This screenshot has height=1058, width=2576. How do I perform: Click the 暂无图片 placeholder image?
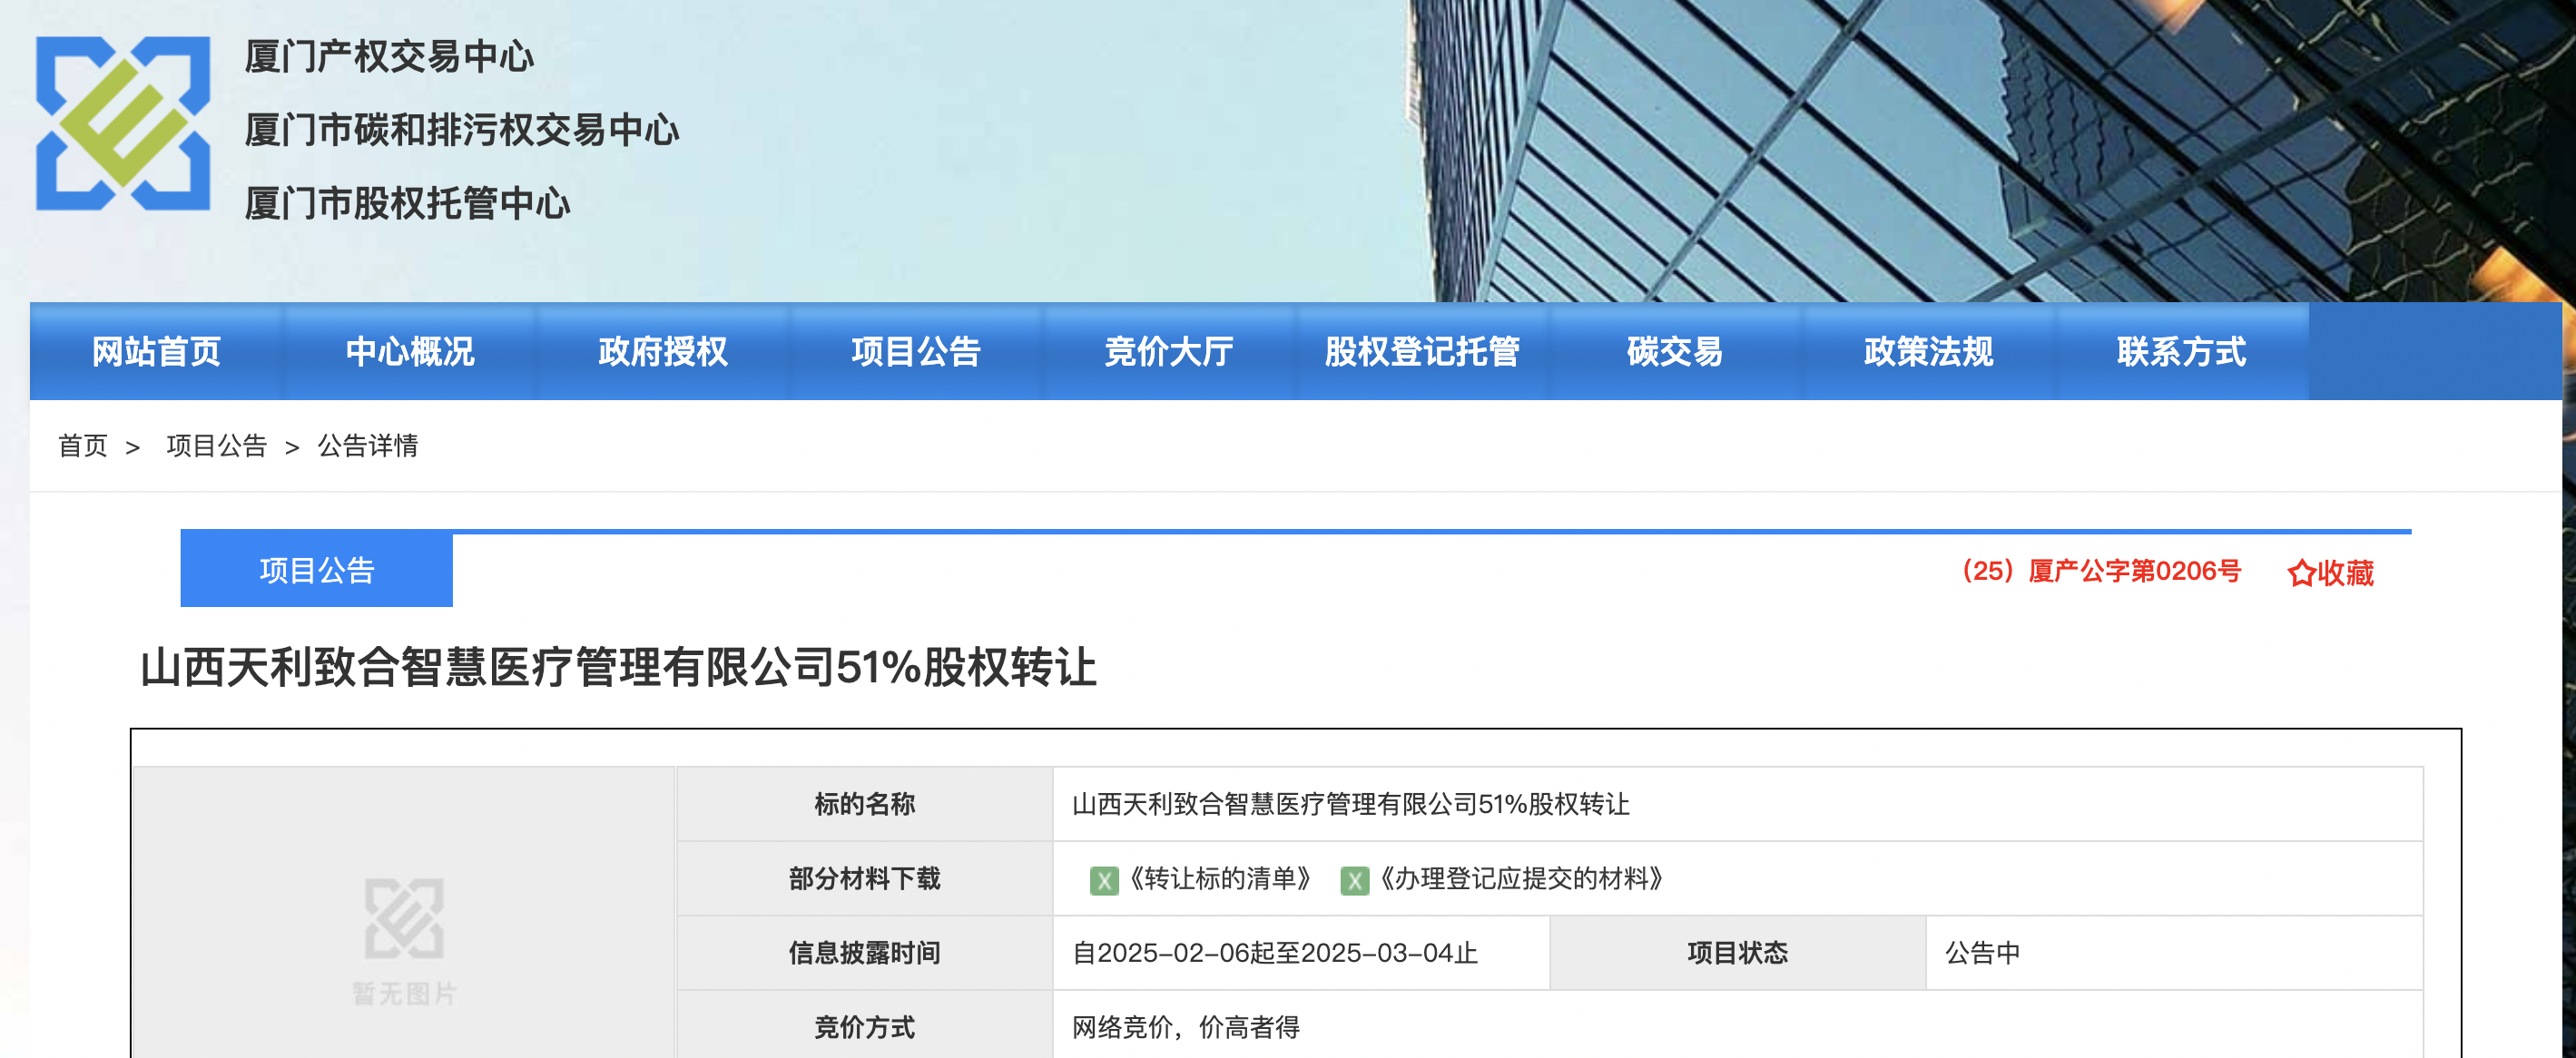[x=404, y=940]
